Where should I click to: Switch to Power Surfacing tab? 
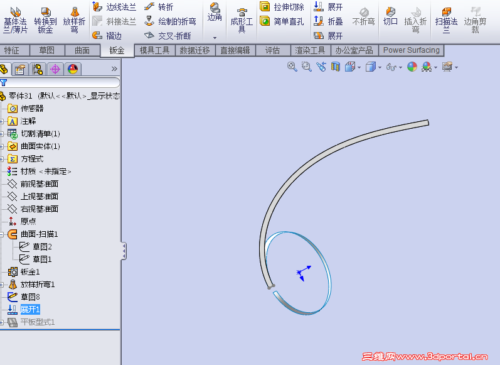coord(412,50)
